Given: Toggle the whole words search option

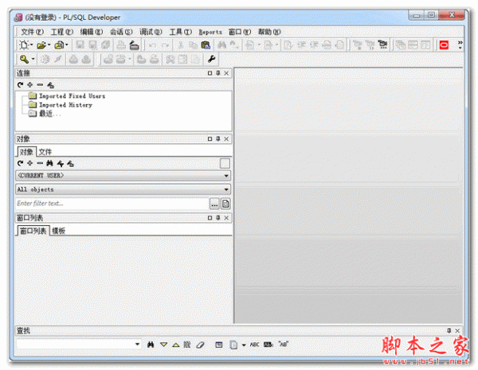Looking at the screenshot, I should click(x=268, y=345).
